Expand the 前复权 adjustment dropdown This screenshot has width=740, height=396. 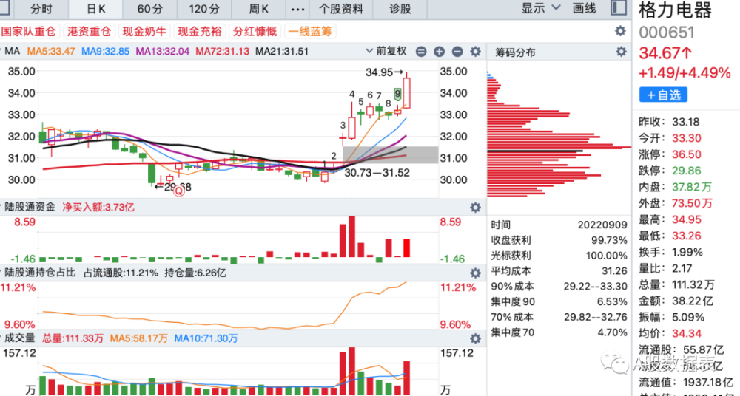point(386,51)
